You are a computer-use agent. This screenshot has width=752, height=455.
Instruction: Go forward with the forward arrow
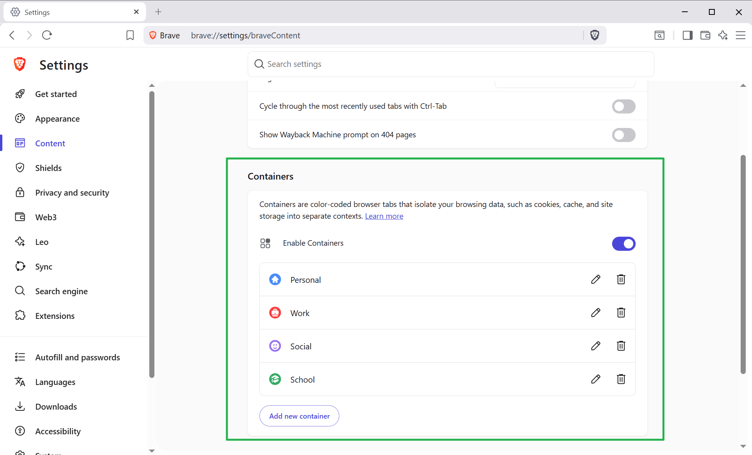[29, 35]
